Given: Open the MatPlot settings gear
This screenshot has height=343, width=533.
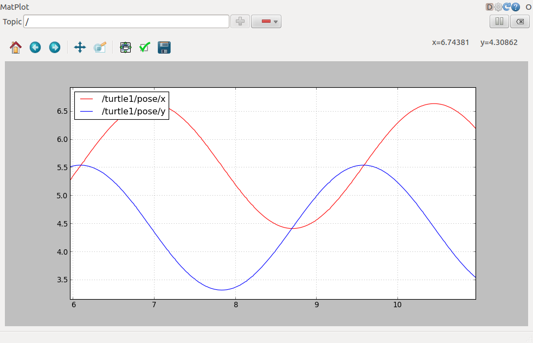Looking at the screenshot, I should [497, 7].
